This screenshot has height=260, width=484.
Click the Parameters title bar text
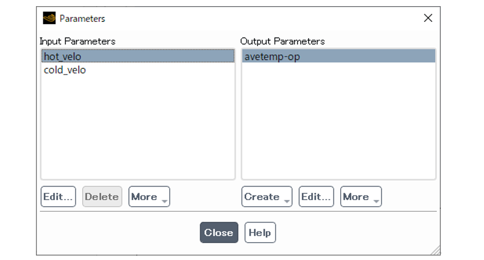[x=82, y=18]
